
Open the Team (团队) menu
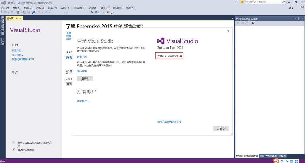(x=52, y=7)
